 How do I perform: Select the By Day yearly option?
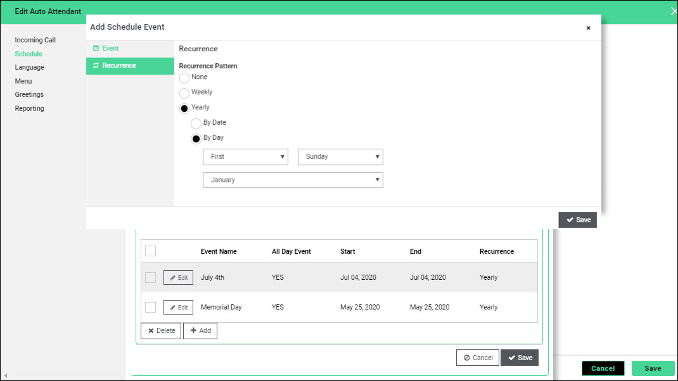click(196, 139)
